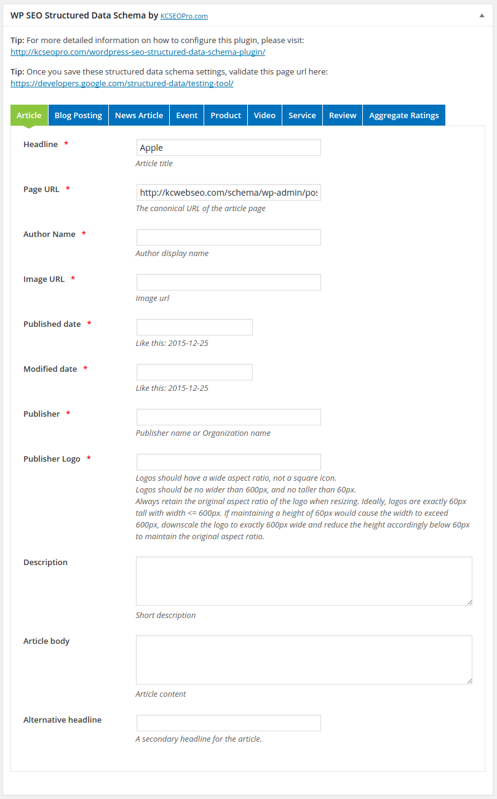Open the Service tab
The image size is (497, 799).
pos(302,115)
